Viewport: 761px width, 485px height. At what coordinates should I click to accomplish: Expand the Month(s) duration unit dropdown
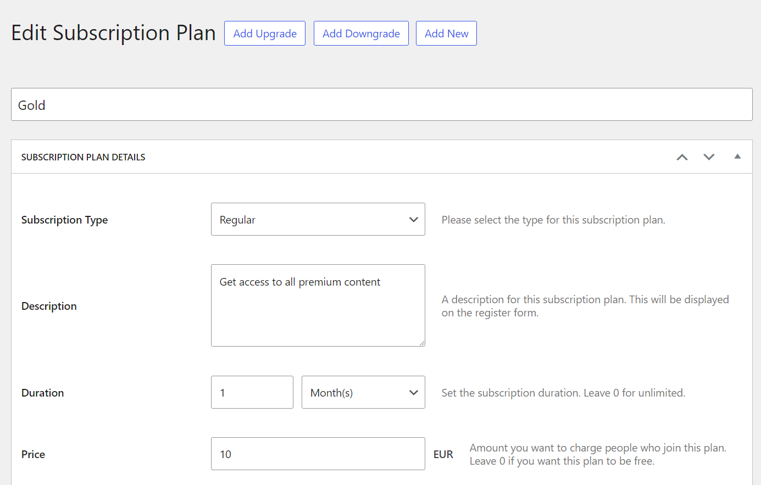363,393
